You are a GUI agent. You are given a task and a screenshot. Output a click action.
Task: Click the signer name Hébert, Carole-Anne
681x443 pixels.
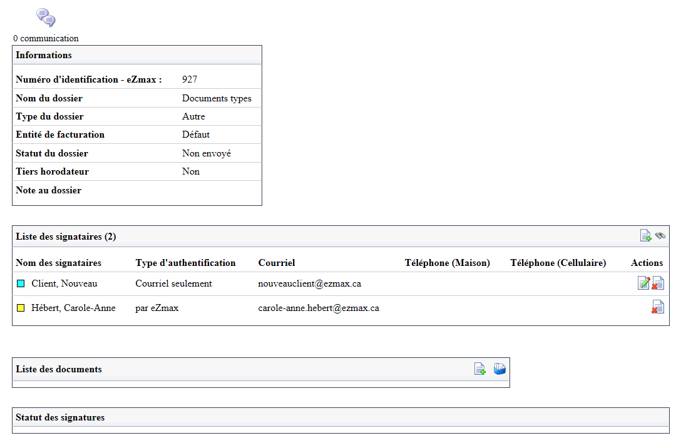pyautogui.click(x=73, y=308)
